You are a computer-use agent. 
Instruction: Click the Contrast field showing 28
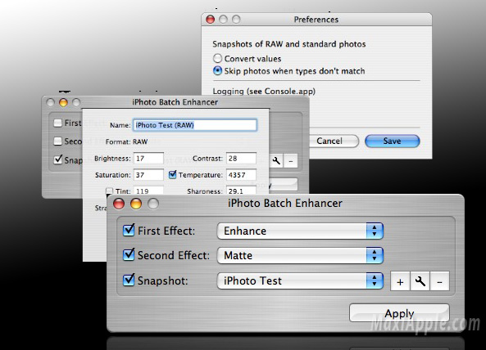[x=241, y=159]
